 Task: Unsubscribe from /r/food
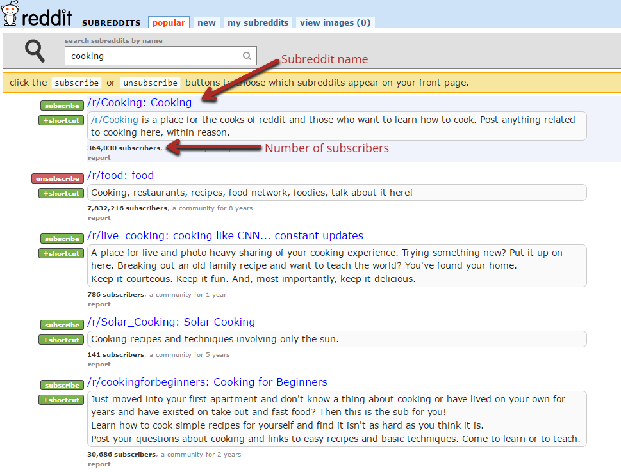[x=58, y=178]
